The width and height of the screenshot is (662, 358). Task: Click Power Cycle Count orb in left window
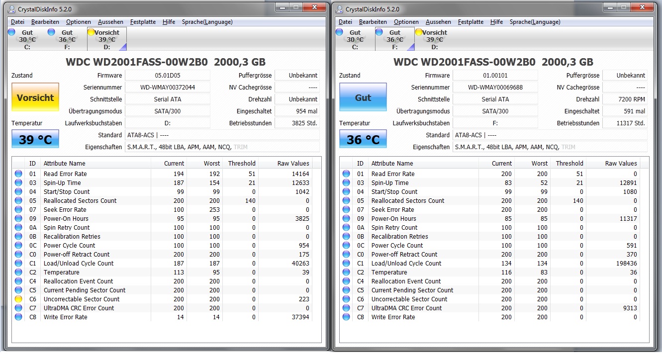(18, 245)
